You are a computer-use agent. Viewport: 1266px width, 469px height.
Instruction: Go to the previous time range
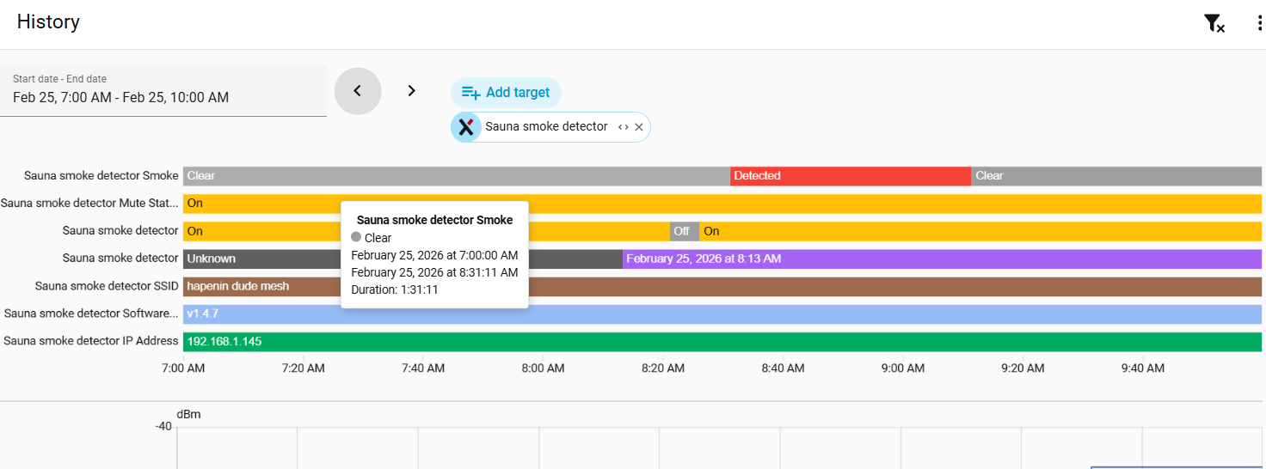(358, 91)
